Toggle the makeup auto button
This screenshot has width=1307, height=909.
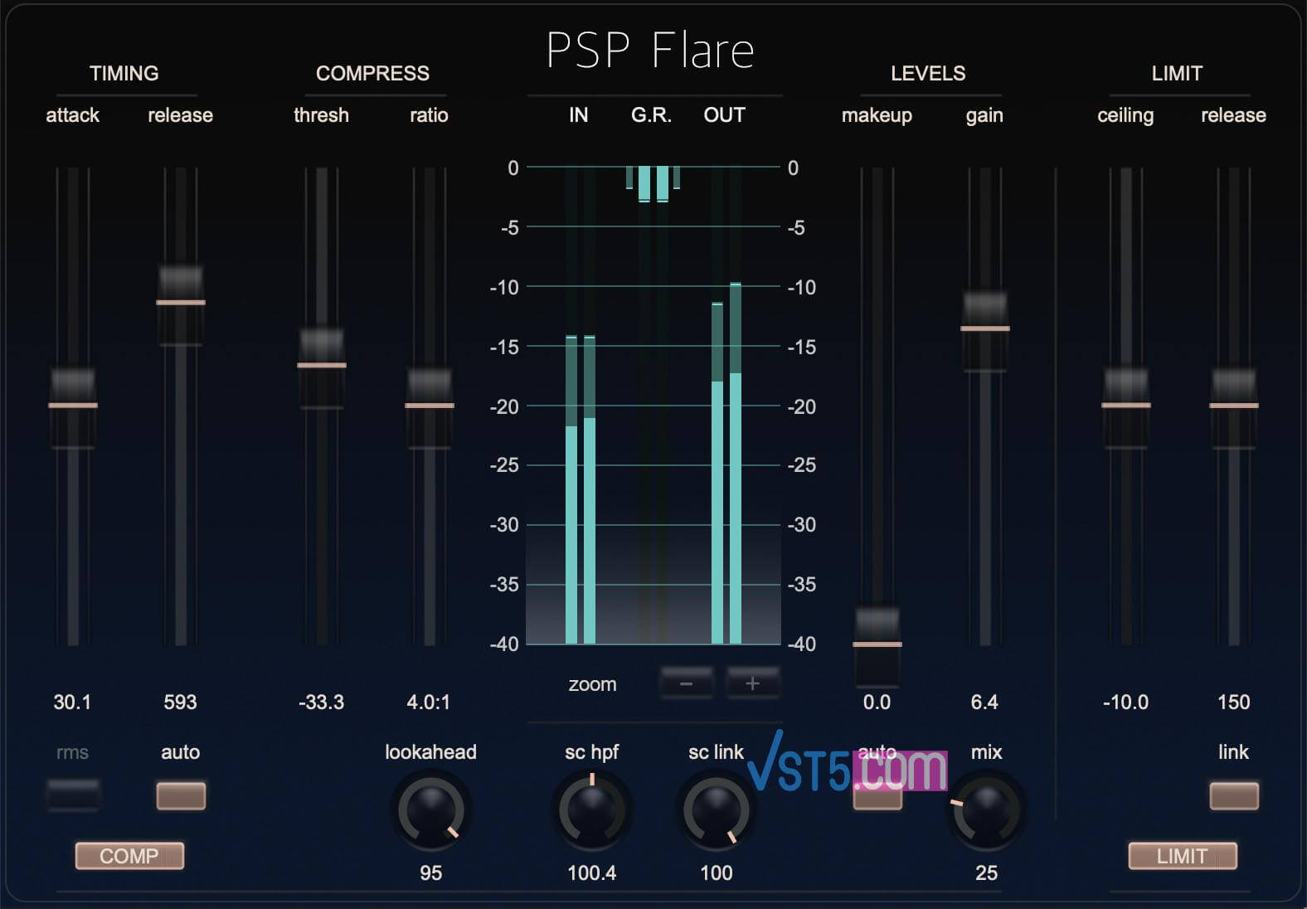(x=877, y=798)
